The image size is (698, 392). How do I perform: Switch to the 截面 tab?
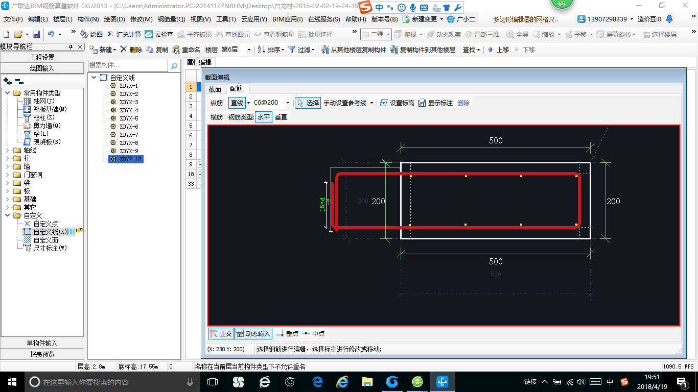pos(215,89)
